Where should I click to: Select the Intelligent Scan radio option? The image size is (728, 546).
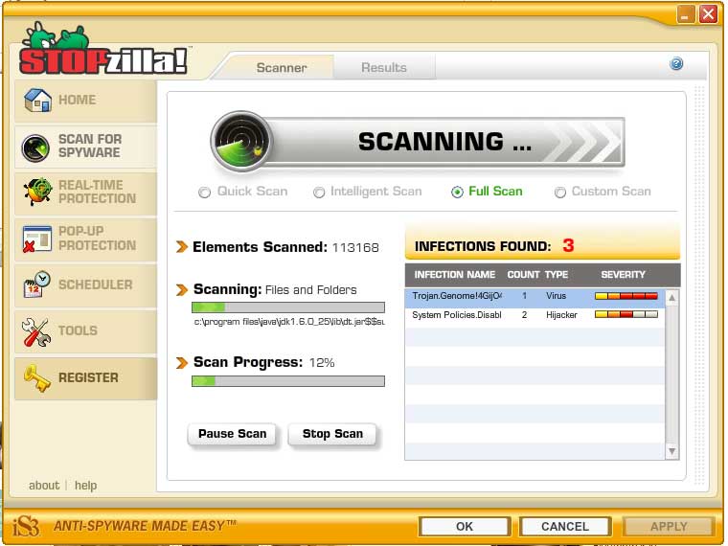(x=319, y=193)
